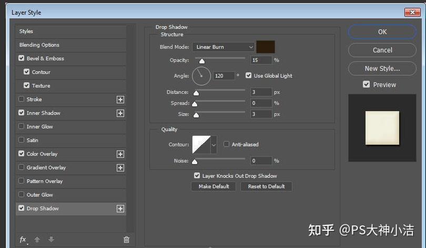The height and width of the screenshot is (248, 426).
Task: Open the Styles section
Action: pos(71,31)
